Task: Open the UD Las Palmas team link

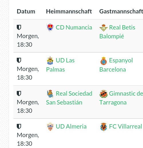Action: coord(60,65)
